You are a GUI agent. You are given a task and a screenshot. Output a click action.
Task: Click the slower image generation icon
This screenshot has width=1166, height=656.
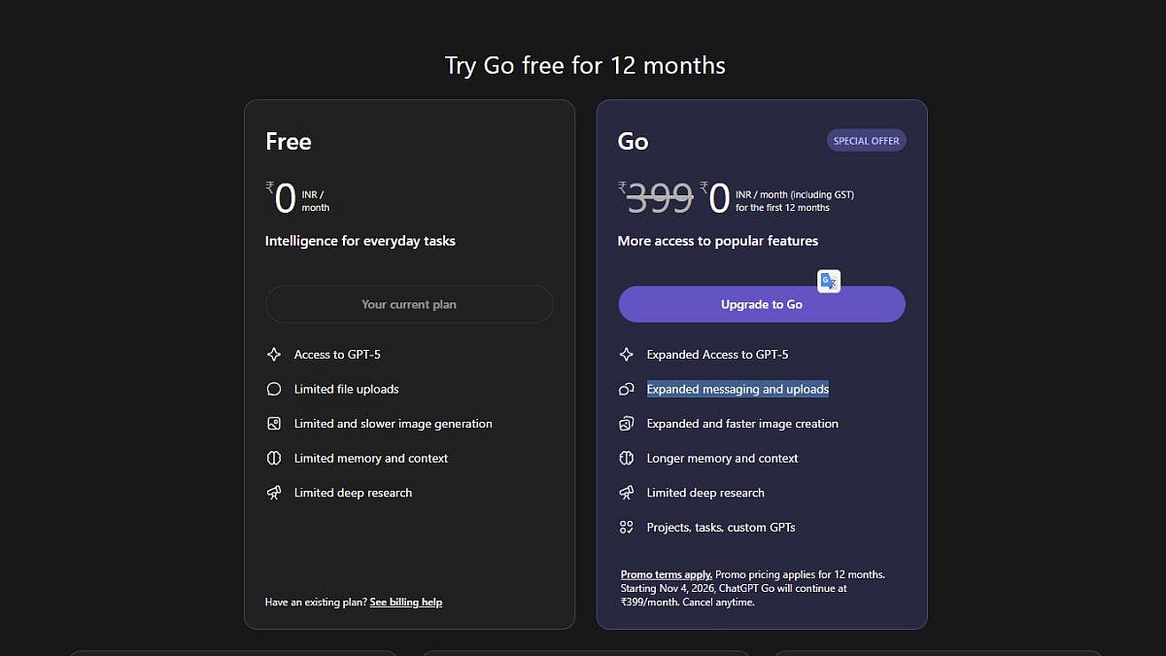point(275,424)
